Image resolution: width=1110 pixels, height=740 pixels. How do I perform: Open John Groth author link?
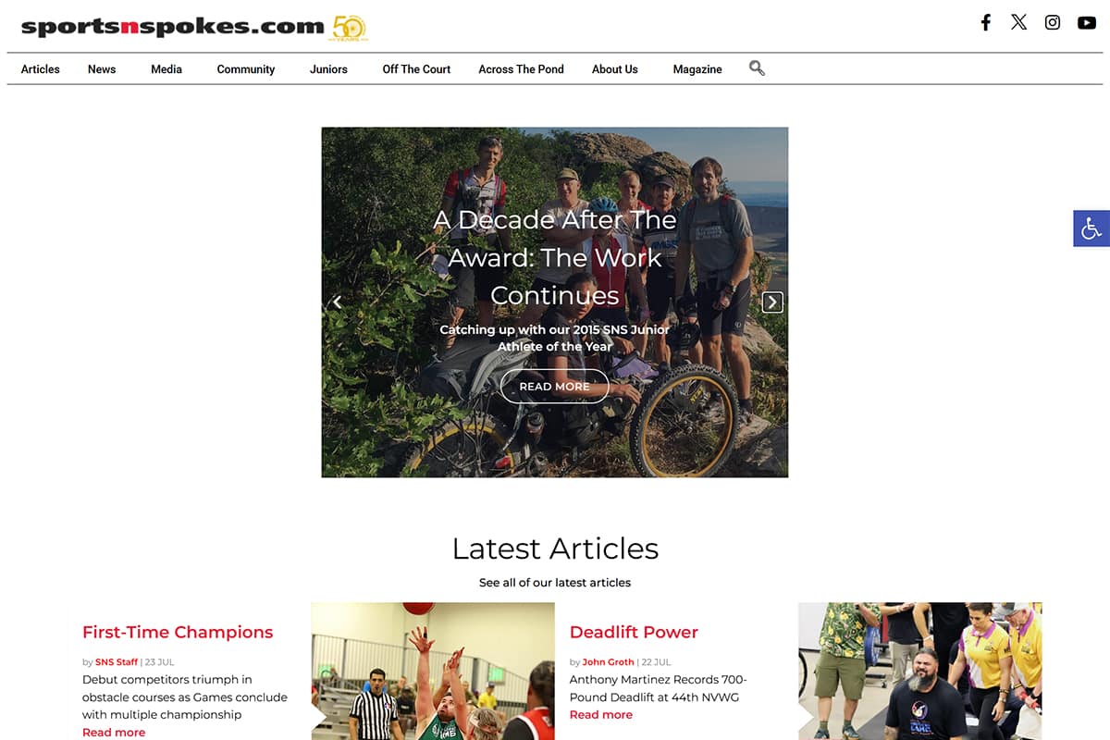(609, 662)
